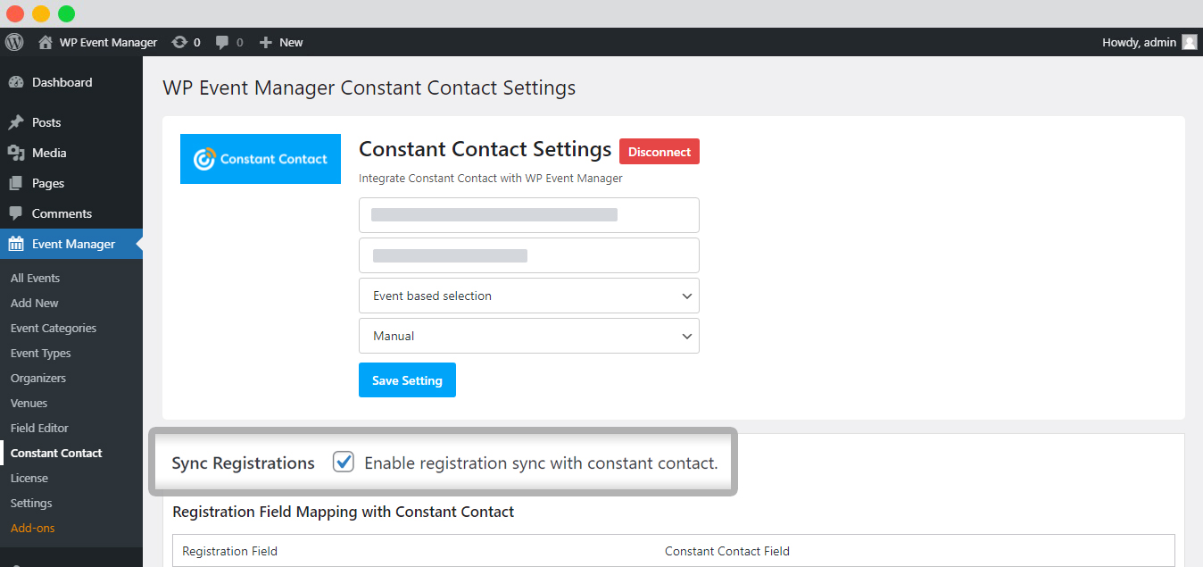
Task: Open the comments bubble icon in admin bar
Action: 223,42
